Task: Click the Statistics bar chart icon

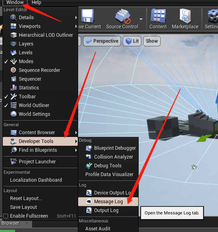Action: point(14,87)
